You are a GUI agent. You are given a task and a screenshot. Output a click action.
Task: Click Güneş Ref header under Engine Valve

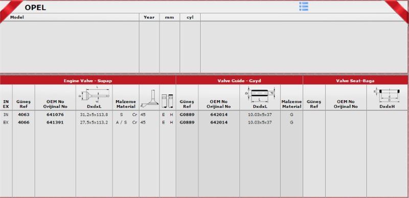tap(24, 104)
